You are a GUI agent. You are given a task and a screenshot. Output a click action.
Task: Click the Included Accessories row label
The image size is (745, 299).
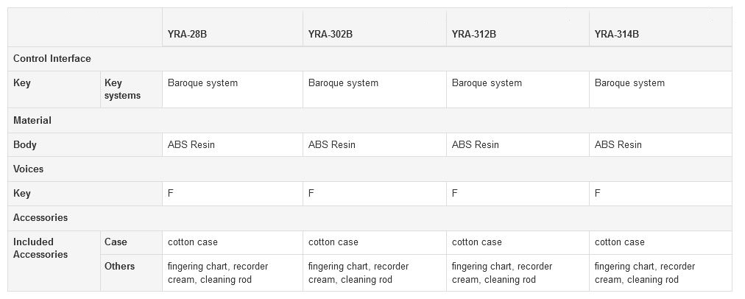pos(40,248)
